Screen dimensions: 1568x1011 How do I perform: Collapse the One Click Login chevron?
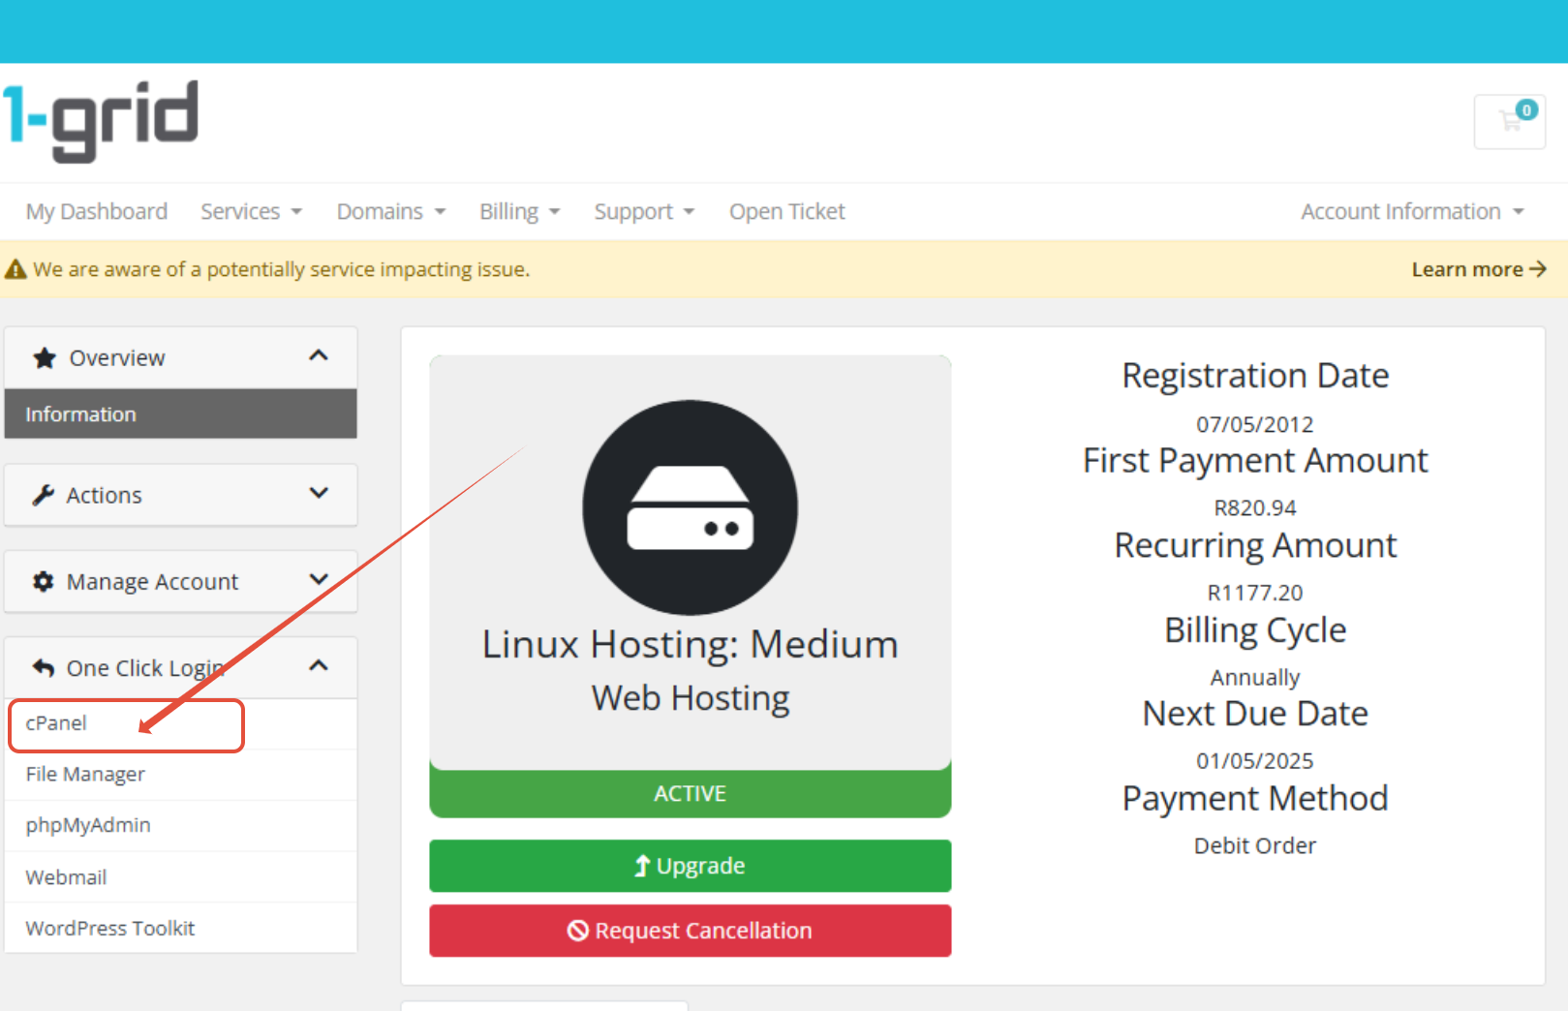319,665
